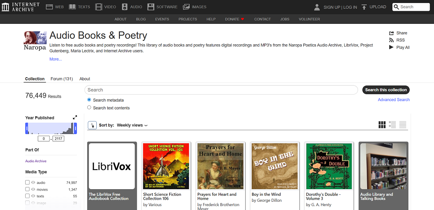Open the Weekly views sort dropdown

coord(132,125)
